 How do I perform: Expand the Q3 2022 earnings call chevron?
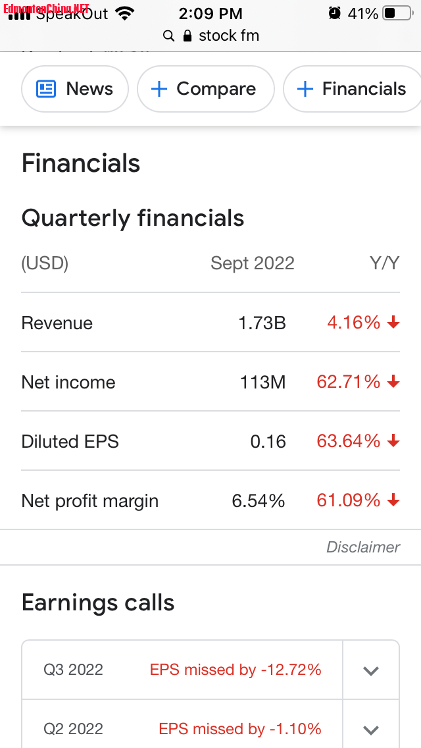(x=371, y=671)
